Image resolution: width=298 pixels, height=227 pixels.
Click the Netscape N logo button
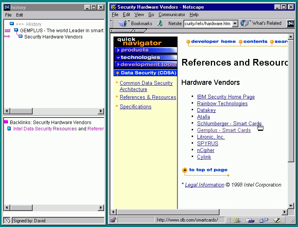click(x=291, y=24)
